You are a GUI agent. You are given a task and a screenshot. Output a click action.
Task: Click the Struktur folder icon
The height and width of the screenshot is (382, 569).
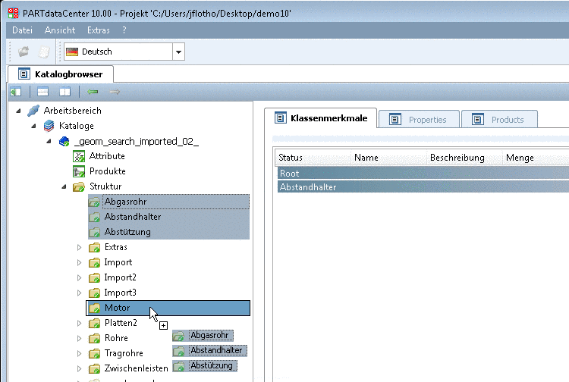[x=79, y=186]
